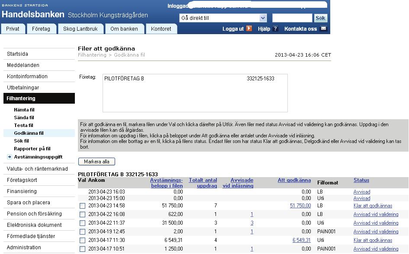409x254 pixels.
Task: Check the box for file 2013-04-17 10:51
Action: (82, 249)
